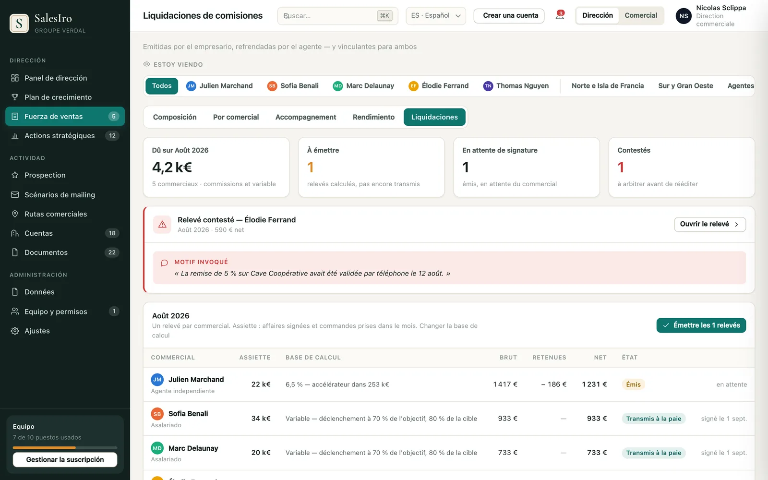Open the Por comercial tab
The height and width of the screenshot is (480, 768).
point(236,117)
